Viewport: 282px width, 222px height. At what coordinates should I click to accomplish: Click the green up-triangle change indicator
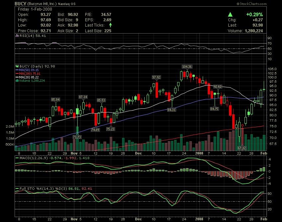(230, 15)
